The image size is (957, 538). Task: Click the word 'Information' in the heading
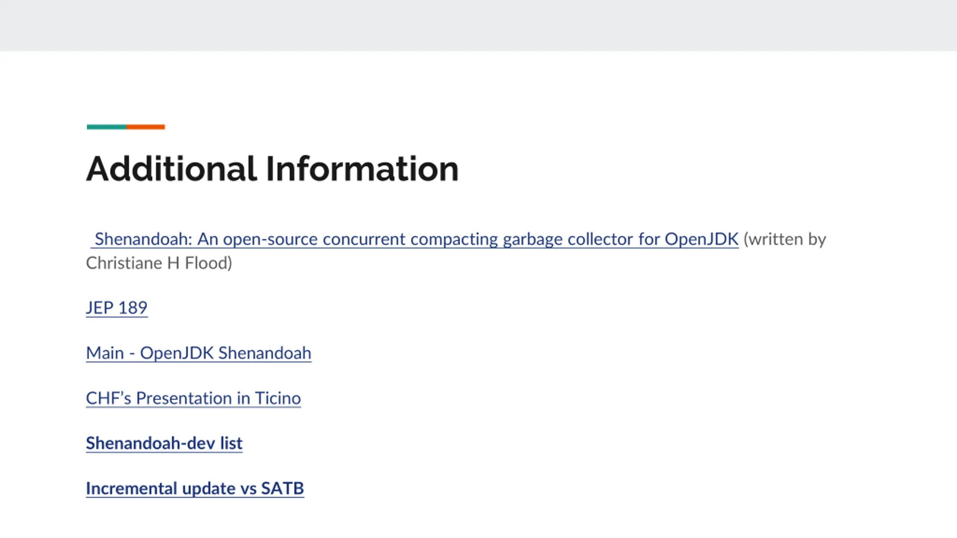[x=362, y=169]
